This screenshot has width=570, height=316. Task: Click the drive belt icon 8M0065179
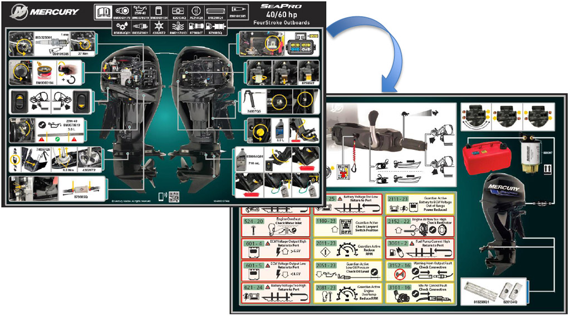pos(122,11)
